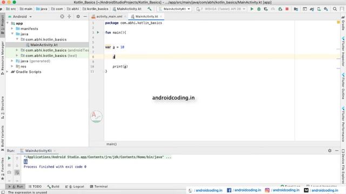Click the Attach Debugger to process icon
346x194 pixels.
(280, 9)
